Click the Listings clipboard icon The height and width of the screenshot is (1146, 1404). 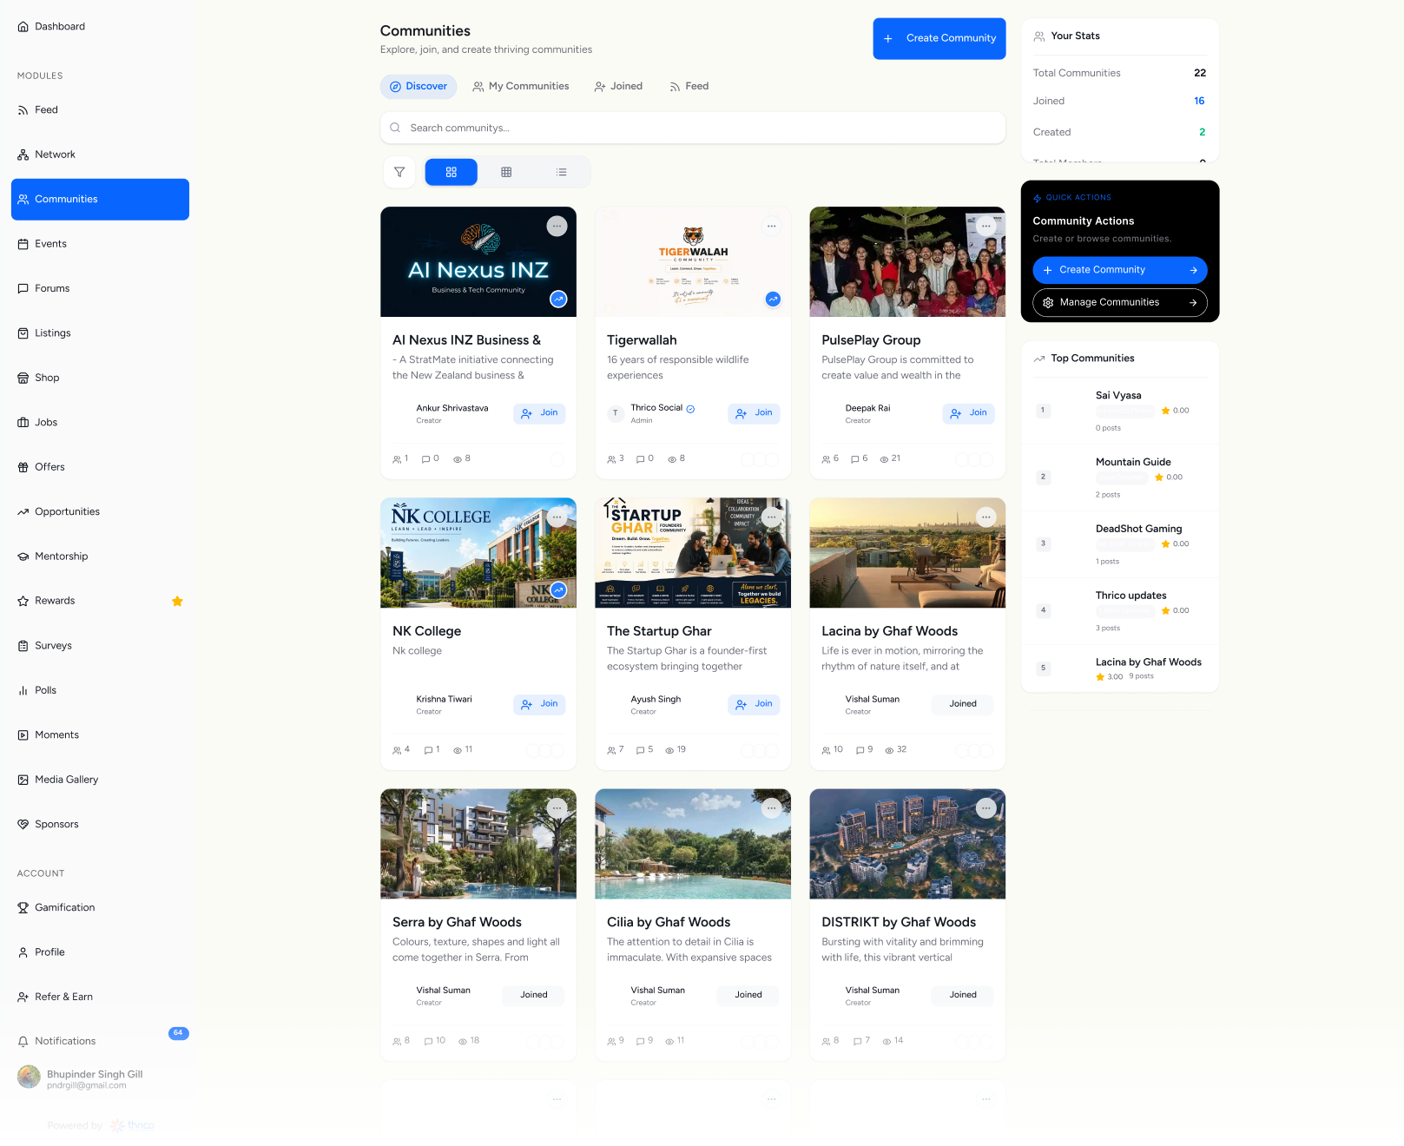point(23,333)
